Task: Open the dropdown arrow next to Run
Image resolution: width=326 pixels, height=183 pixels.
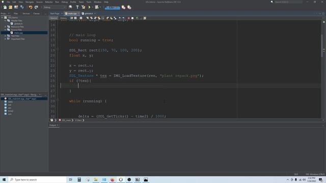Action: 93,7
